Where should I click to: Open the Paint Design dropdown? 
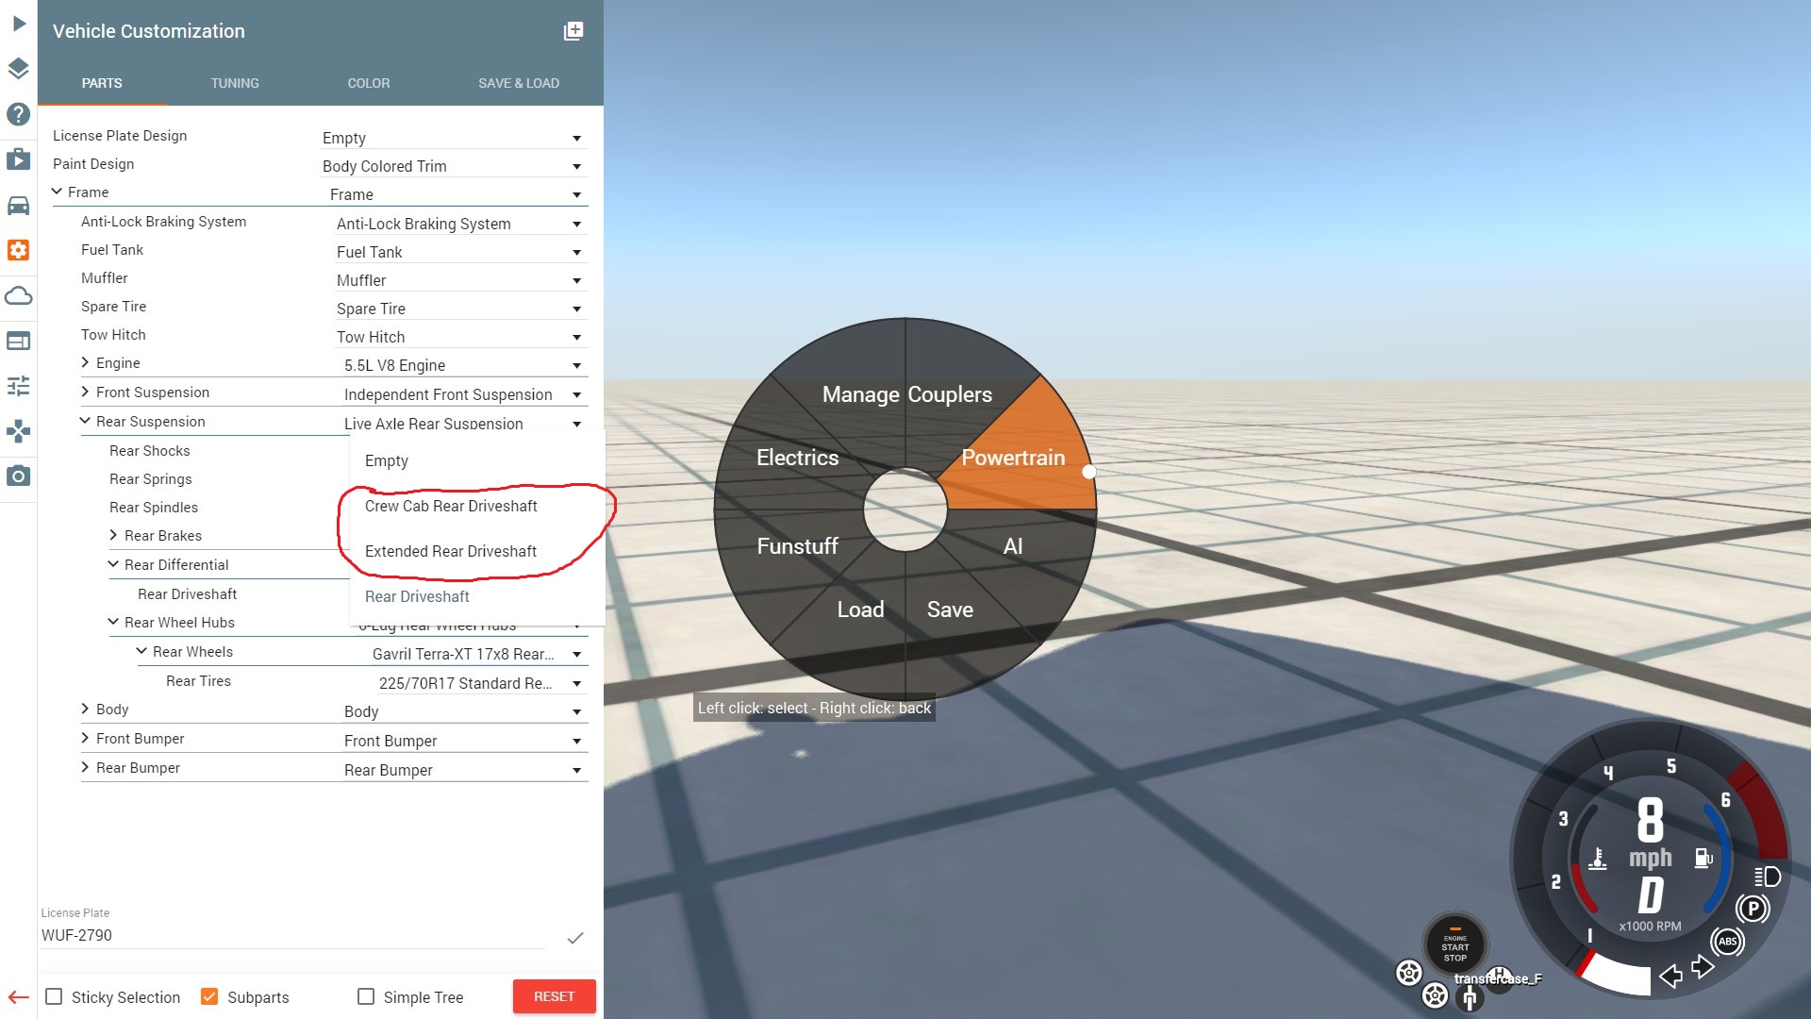(x=453, y=166)
